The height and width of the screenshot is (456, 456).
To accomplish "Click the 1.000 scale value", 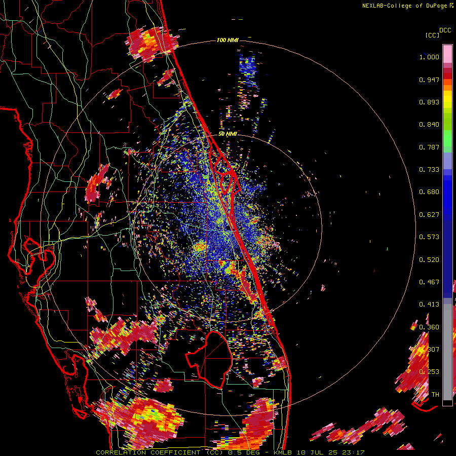I will coord(429,57).
